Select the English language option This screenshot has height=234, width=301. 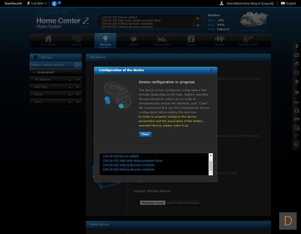tap(291, 3)
